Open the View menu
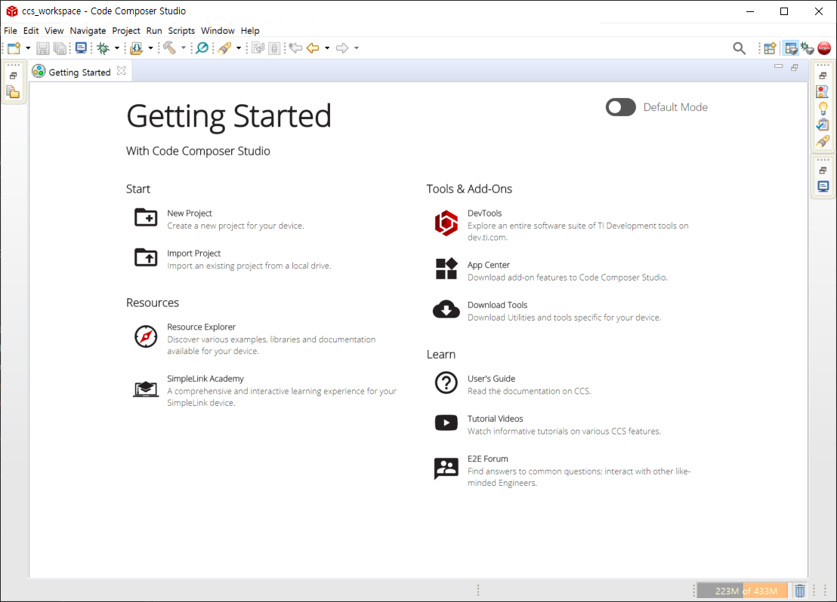 [54, 30]
